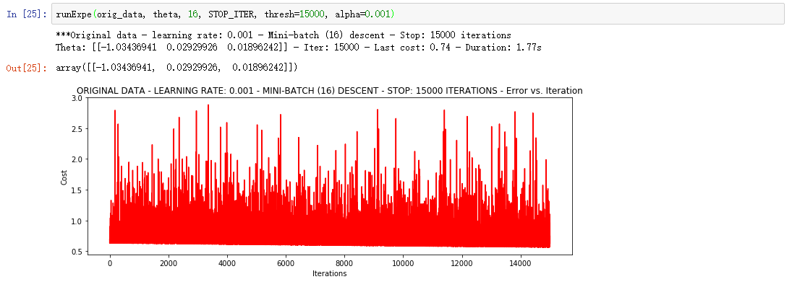Click the x-axis tick label 2000

pyautogui.click(x=169, y=262)
